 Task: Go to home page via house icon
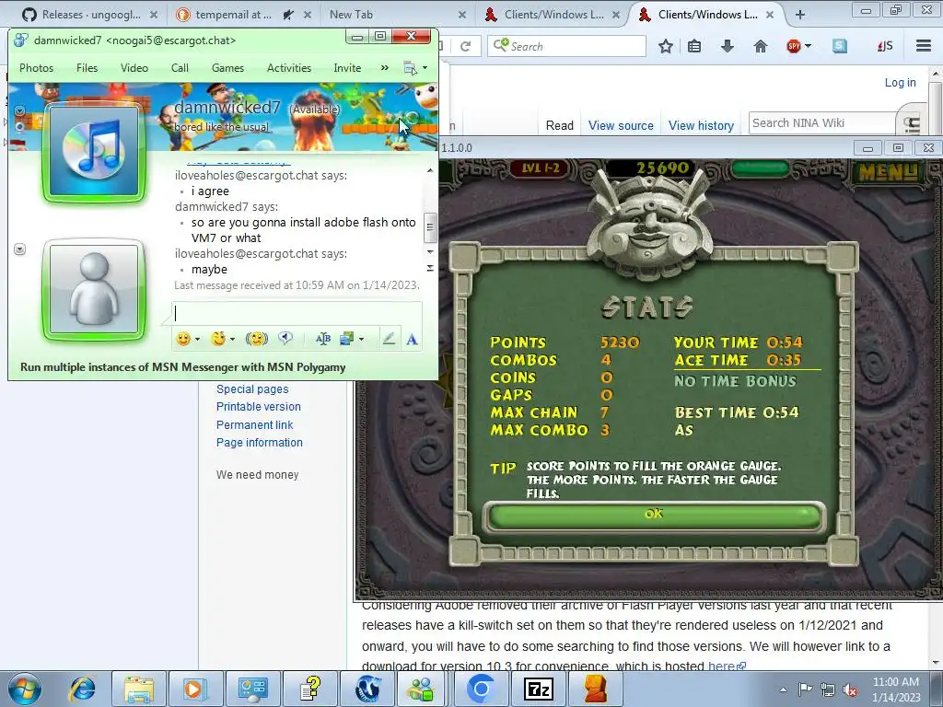point(760,46)
